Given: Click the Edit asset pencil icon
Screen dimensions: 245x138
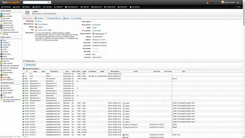Looking at the screenshot, I should 1,18.
